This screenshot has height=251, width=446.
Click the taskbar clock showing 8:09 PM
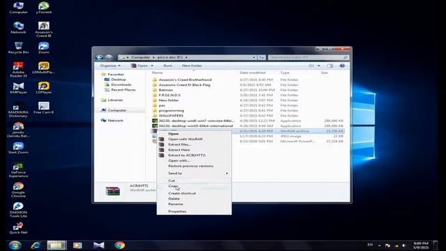[421, 245]
